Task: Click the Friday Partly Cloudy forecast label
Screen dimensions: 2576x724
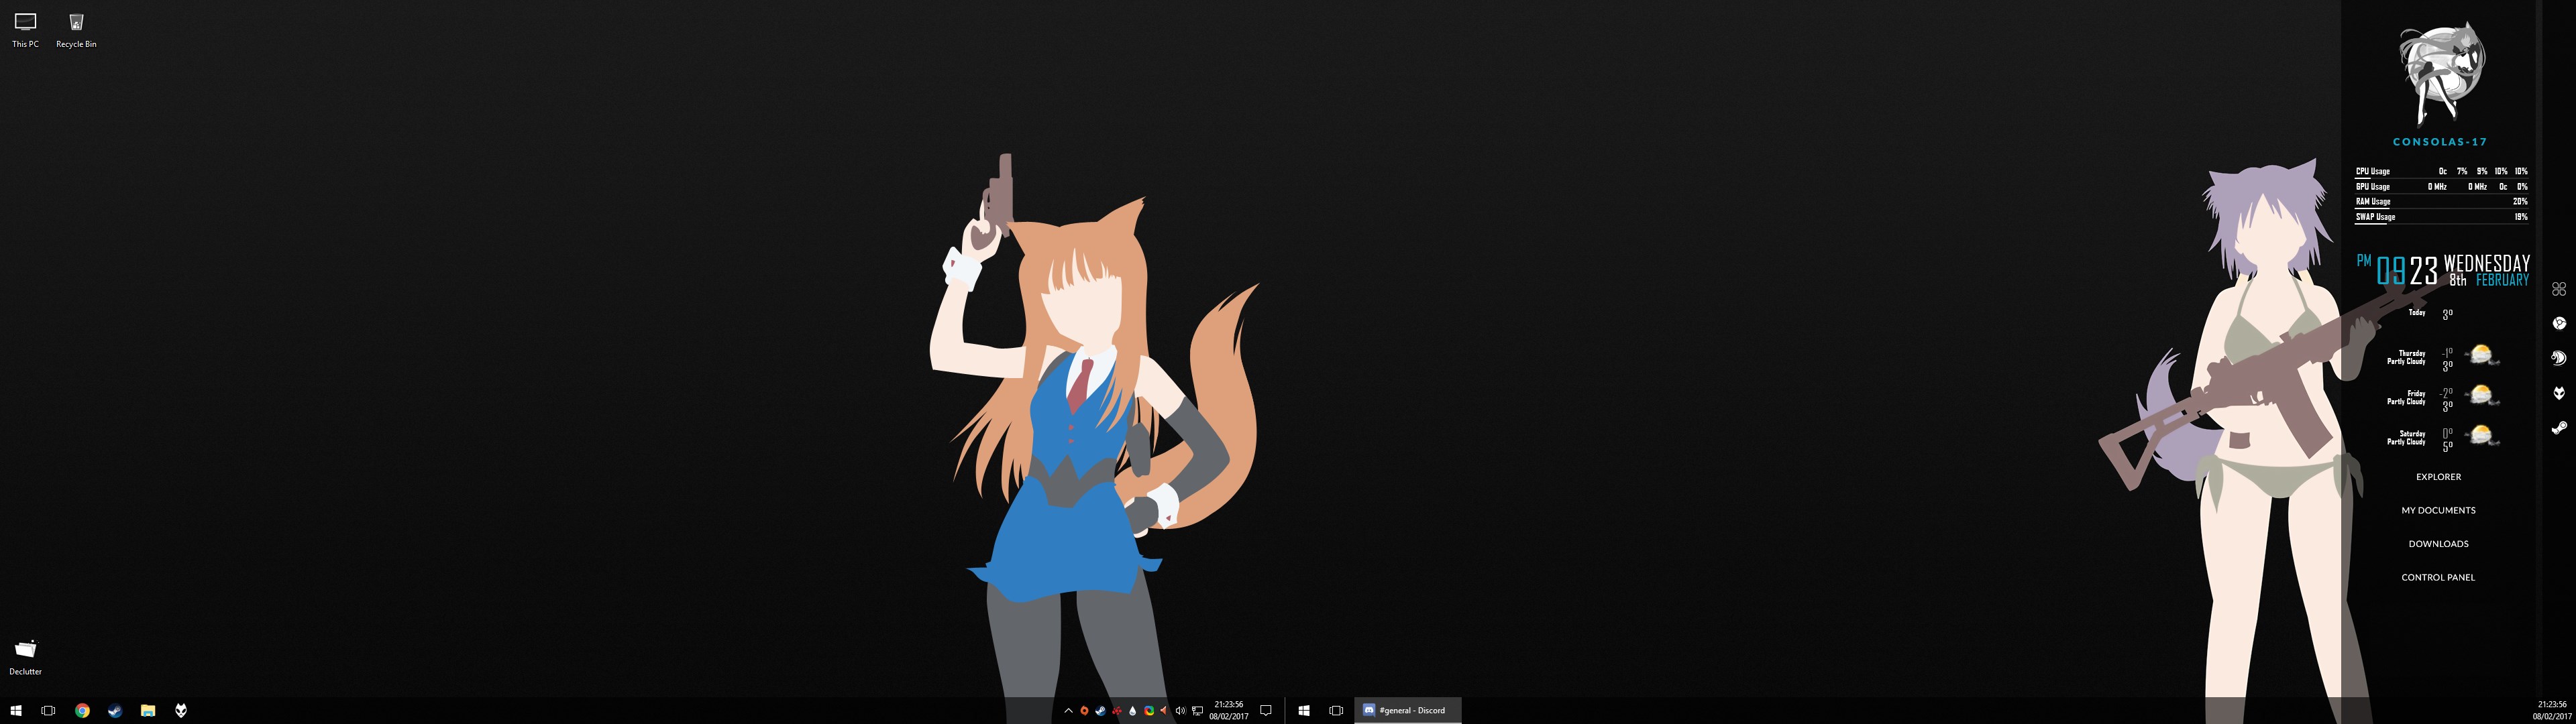Action: [2406, 397]
